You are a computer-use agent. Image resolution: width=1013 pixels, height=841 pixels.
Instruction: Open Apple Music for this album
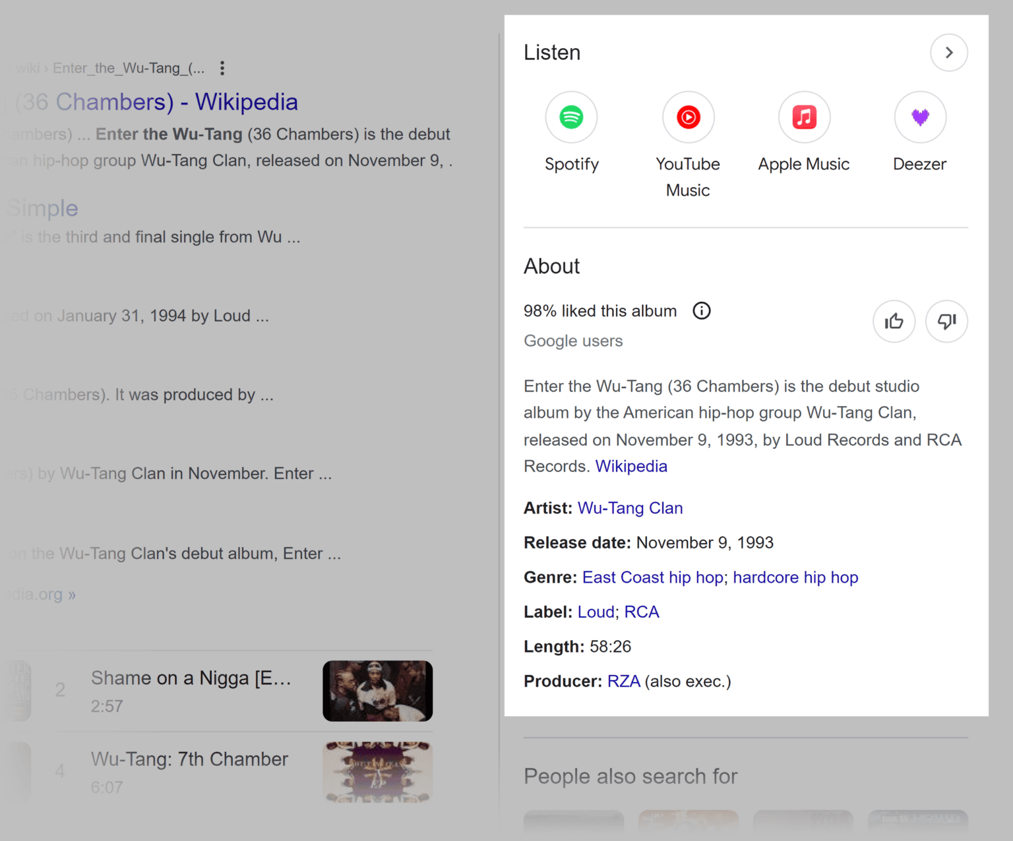(x=803, y=117)
